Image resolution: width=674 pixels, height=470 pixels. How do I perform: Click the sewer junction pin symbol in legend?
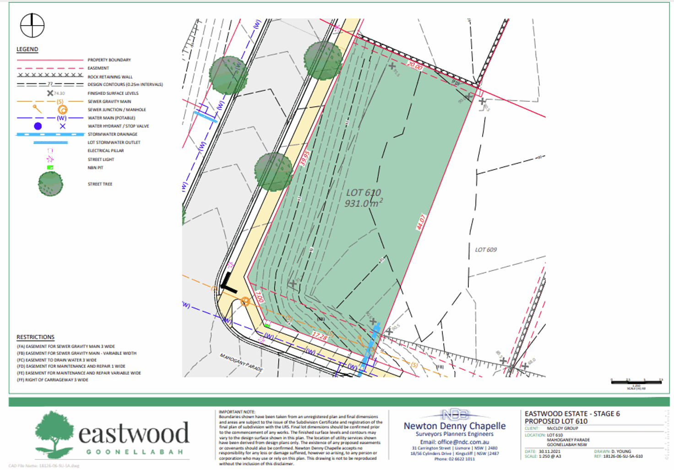pos(37,109)
